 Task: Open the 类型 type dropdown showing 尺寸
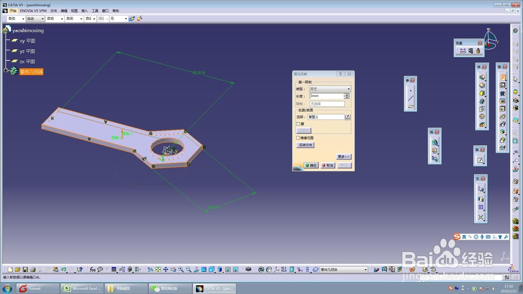point(330,89)
